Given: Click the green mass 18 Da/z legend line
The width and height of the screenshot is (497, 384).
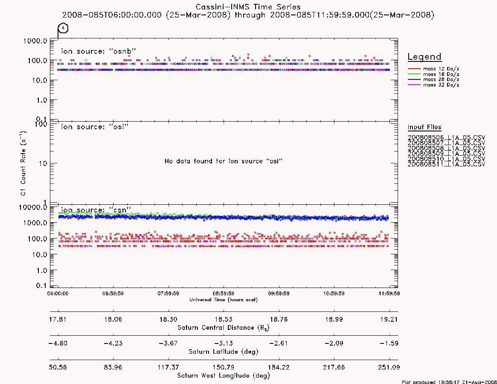Looking at the screenshot, I should 414,74.
